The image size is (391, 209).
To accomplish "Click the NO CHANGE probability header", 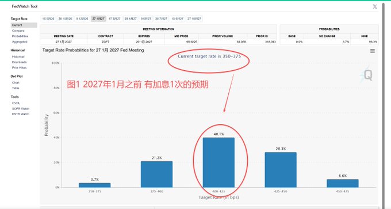I will pos(327,36).
